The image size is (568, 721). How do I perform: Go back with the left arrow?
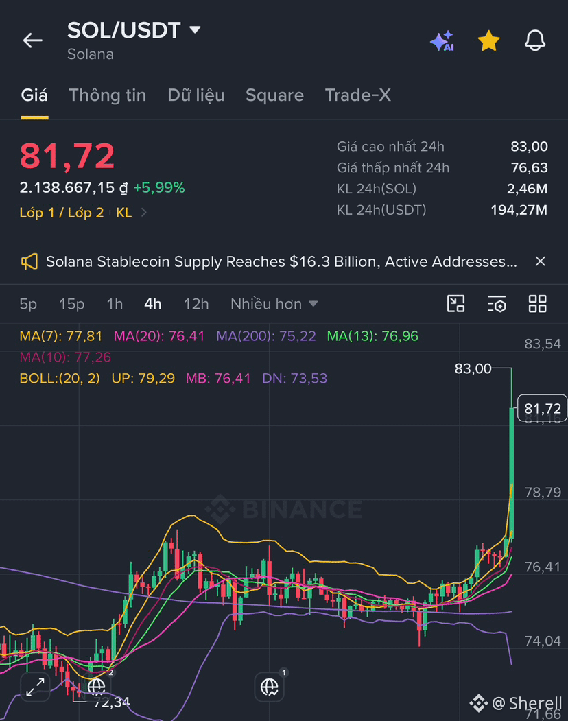click(x=33, y=40)
